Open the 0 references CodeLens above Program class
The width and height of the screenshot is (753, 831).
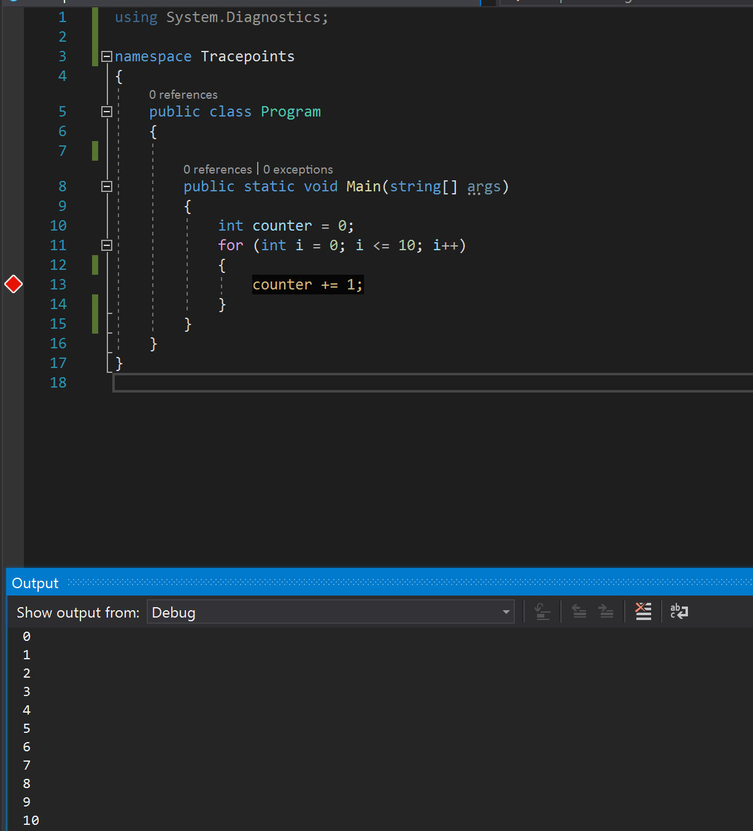pos(183,94)
